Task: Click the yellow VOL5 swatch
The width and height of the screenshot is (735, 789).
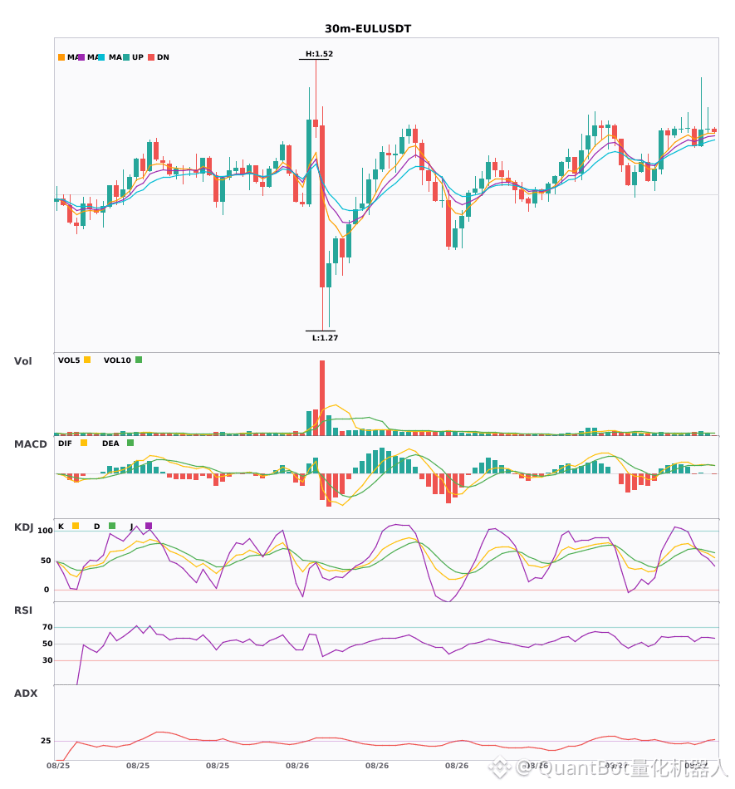Action: (x=87, y=360)
